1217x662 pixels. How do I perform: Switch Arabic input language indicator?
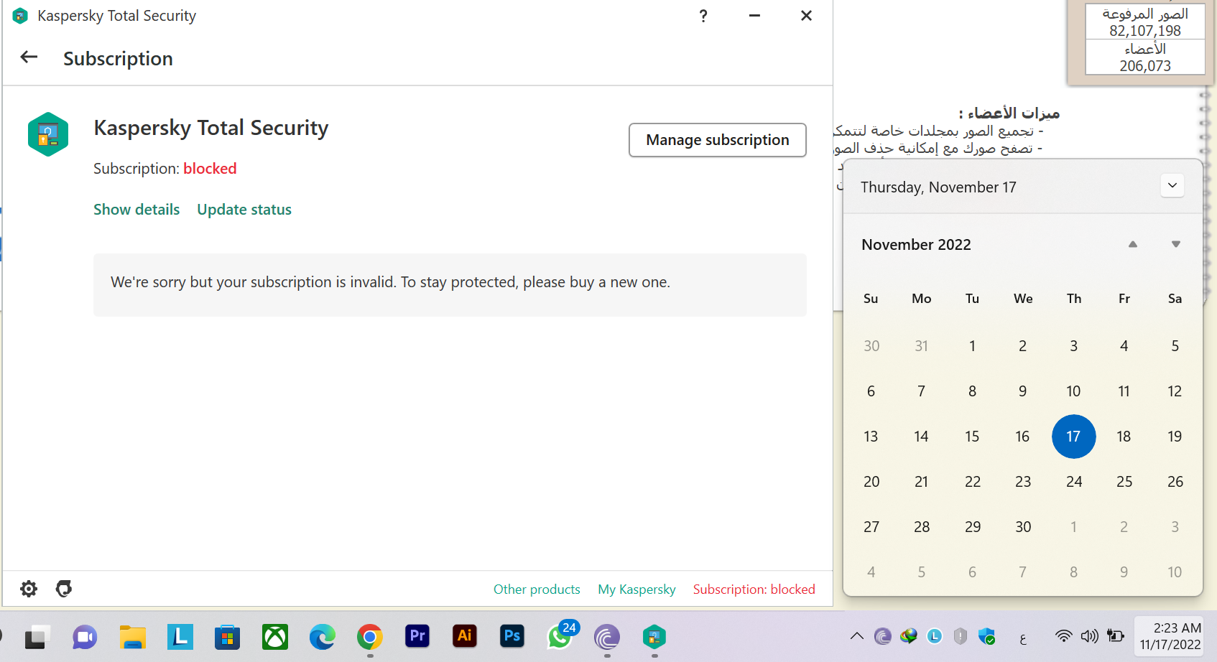click(1023, 638)
